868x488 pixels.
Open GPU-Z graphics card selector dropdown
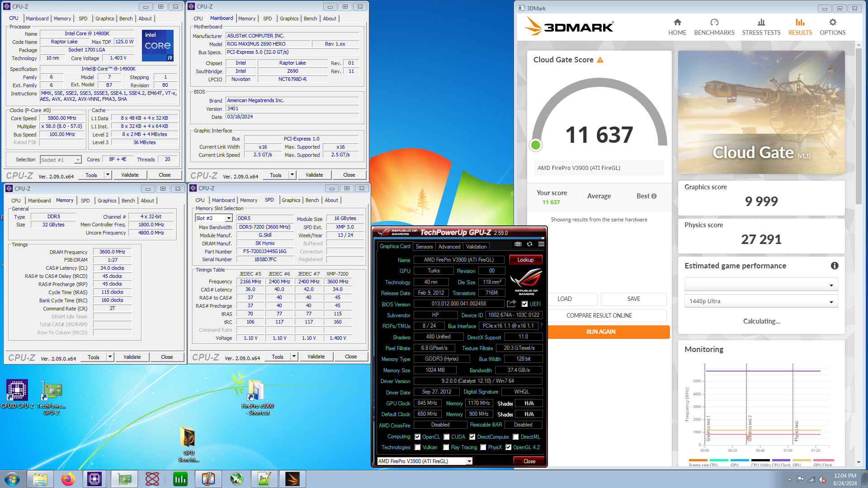click(425, 461)
